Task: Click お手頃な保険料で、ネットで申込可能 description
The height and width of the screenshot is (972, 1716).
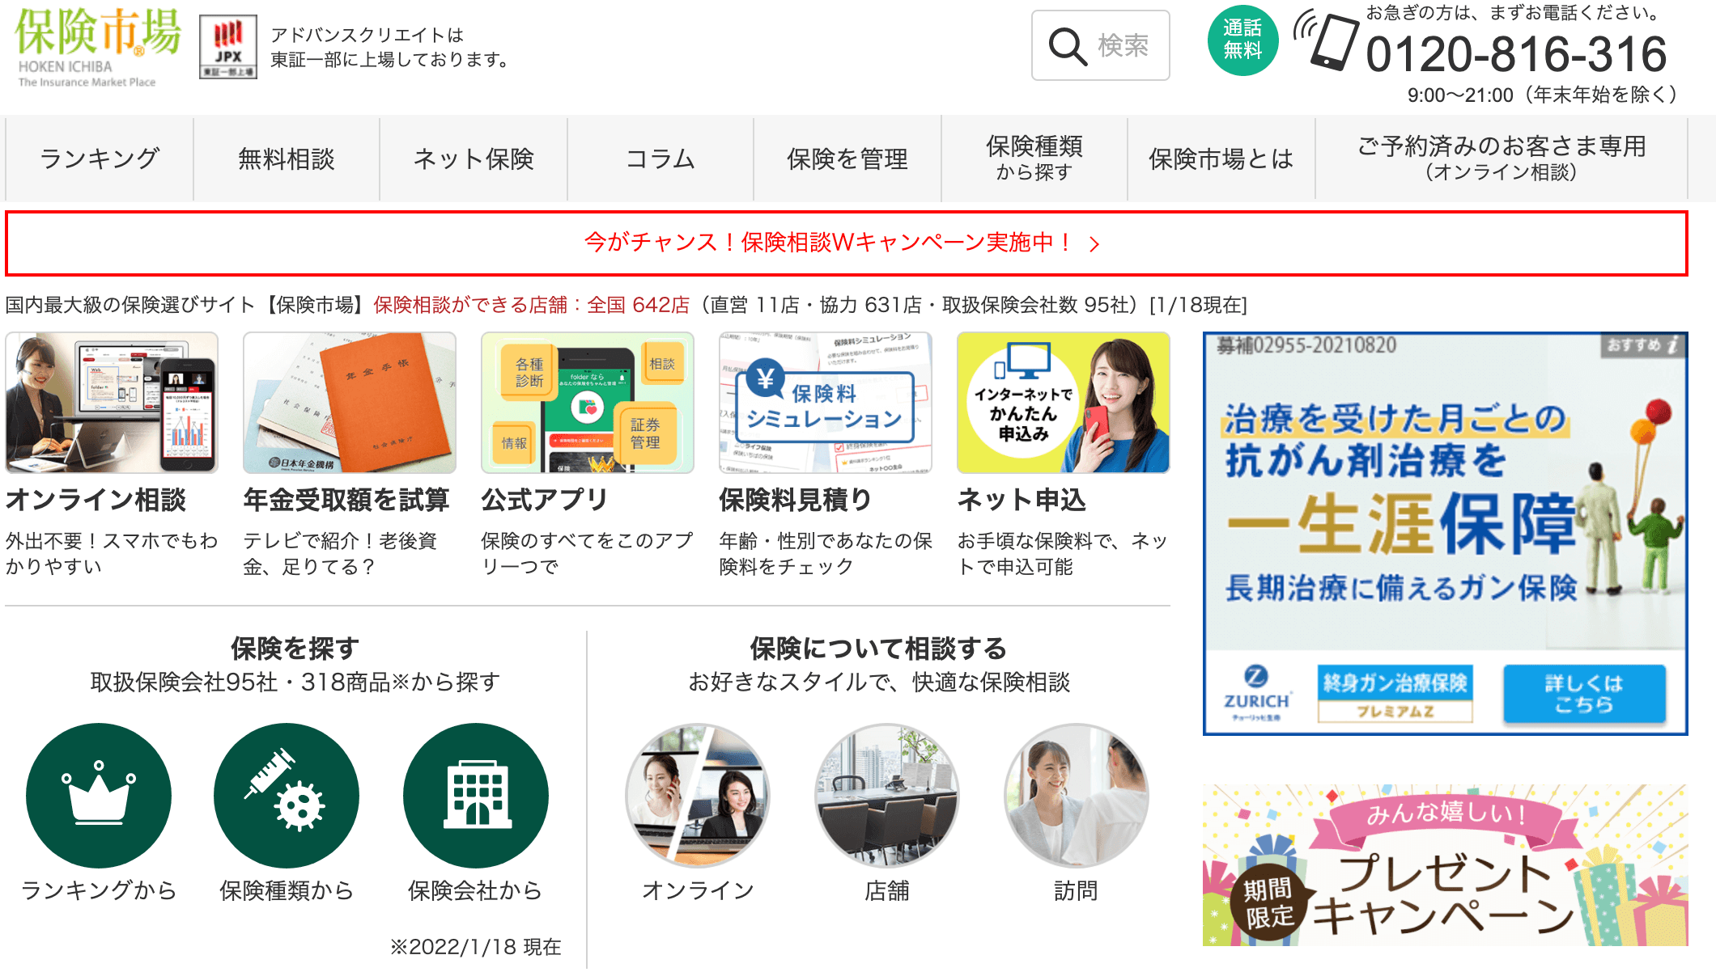Action: [1063, 553]
